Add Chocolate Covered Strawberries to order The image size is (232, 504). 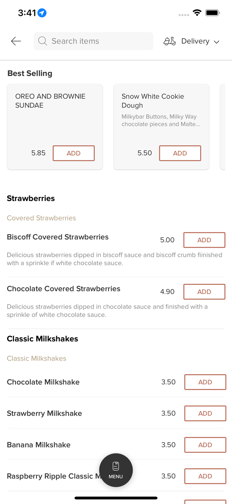(x=204, y=292)
